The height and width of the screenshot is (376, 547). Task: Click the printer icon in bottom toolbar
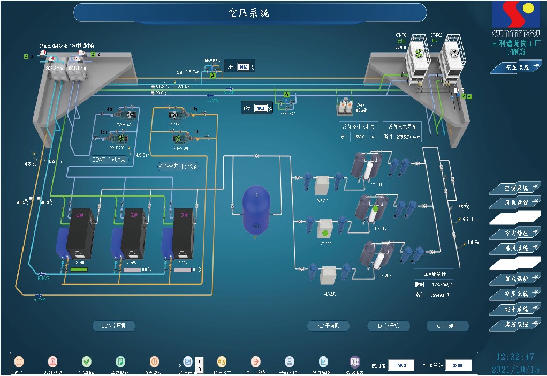[x=290, y=362]
